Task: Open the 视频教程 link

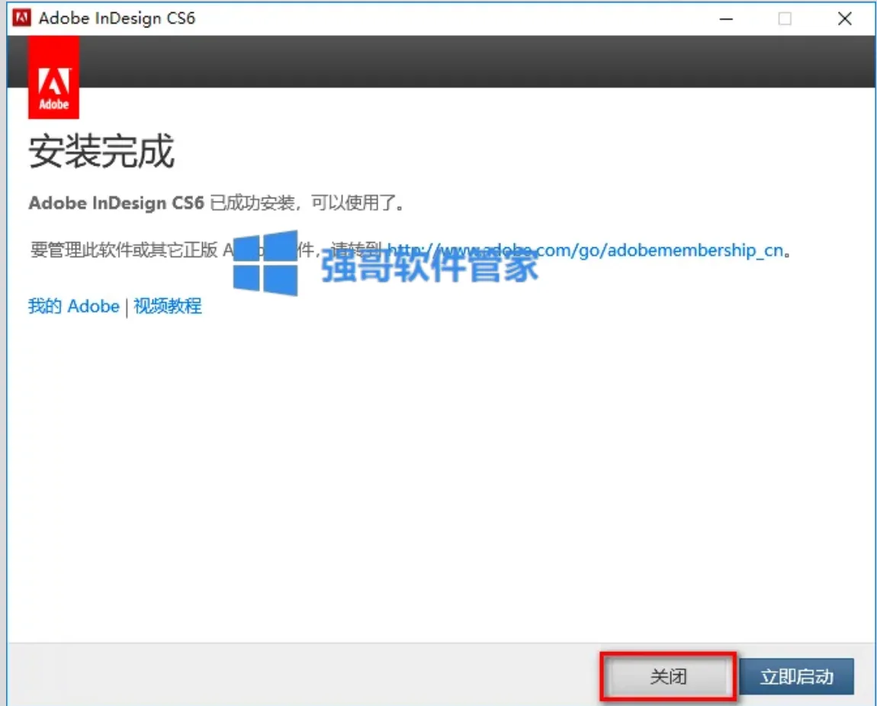Action: coord(168,306)
